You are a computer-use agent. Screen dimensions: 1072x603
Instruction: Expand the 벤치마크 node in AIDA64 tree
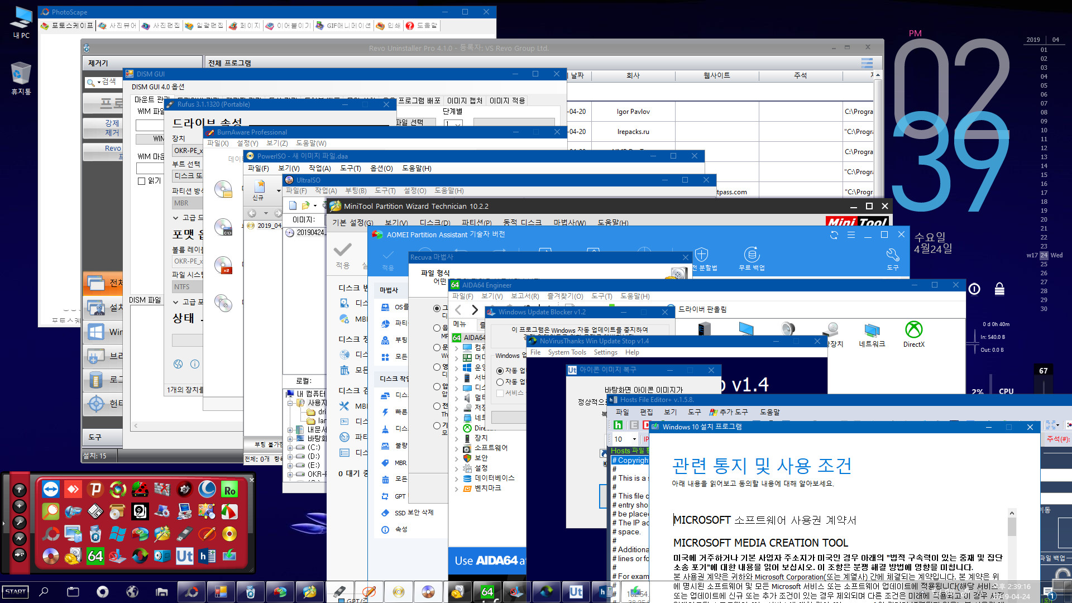coord(456,489)
